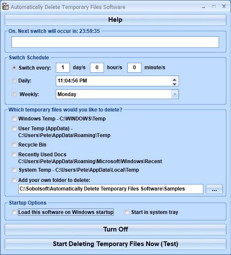Choose the Weekly schedule radio button
The width and height of the screenshot is (231, 255).
pos(14,94)
